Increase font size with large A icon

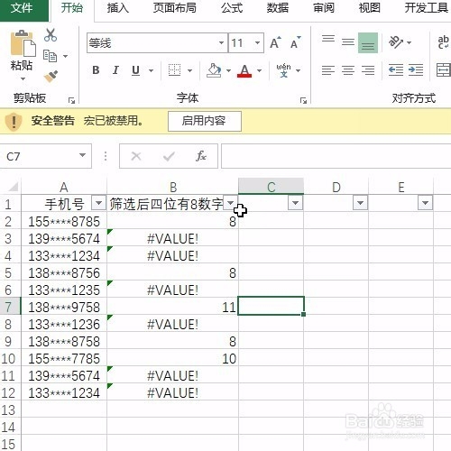tap(275, 42)
